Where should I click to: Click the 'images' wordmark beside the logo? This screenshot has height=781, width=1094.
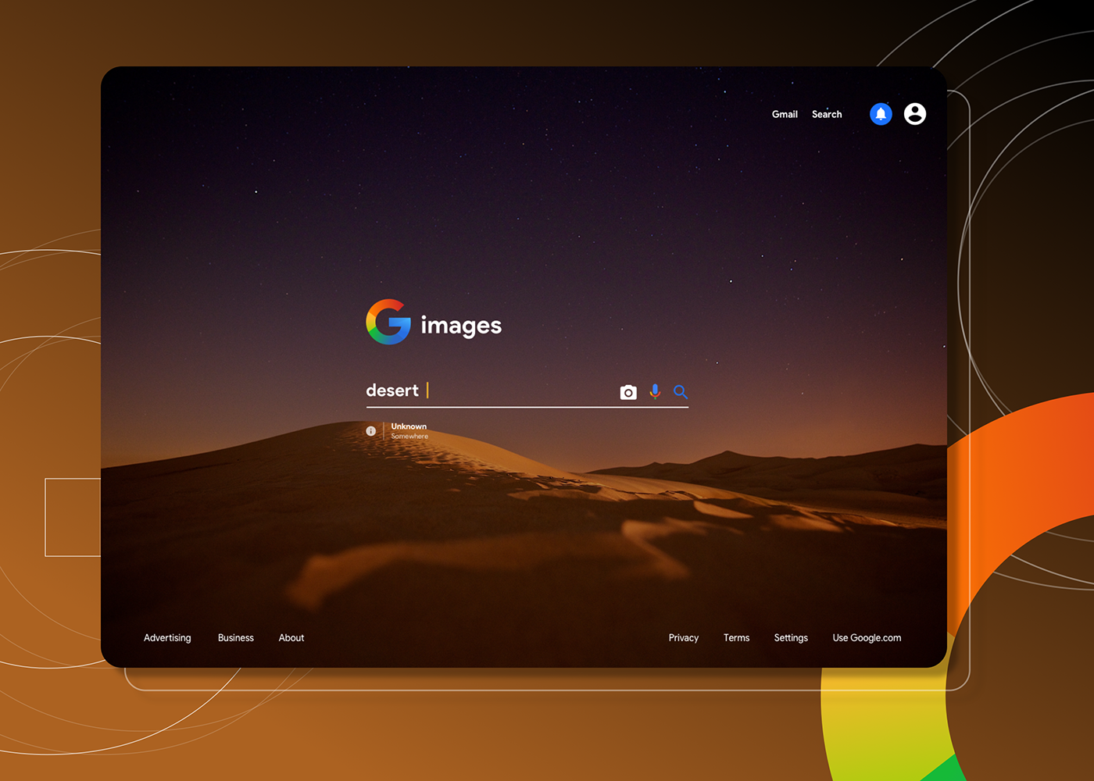[x=461, y=326]
